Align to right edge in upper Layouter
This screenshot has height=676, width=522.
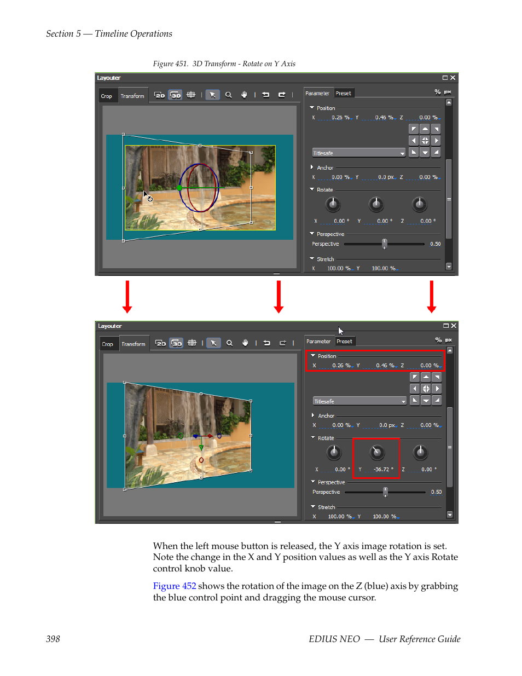point(436,141)
